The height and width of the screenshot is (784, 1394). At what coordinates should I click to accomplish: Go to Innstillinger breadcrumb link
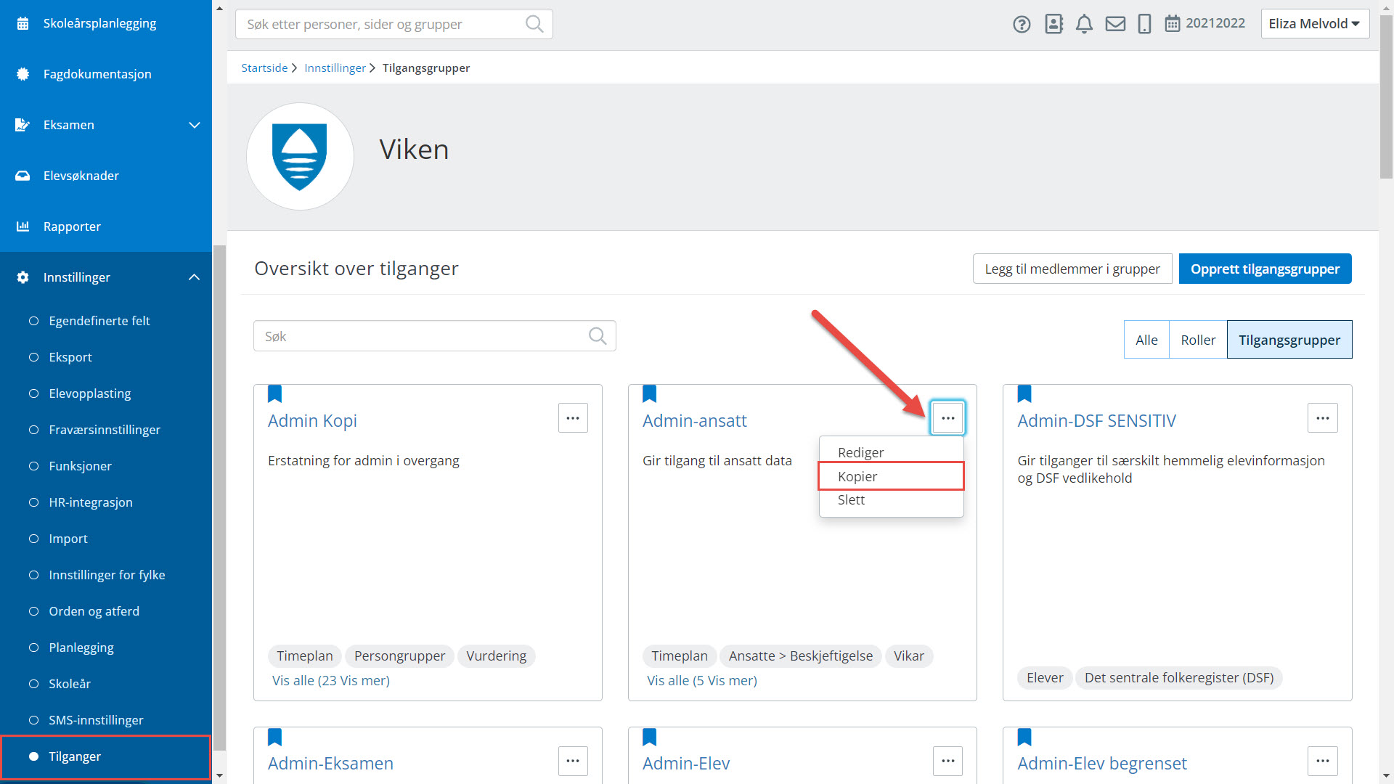point(335,68)
